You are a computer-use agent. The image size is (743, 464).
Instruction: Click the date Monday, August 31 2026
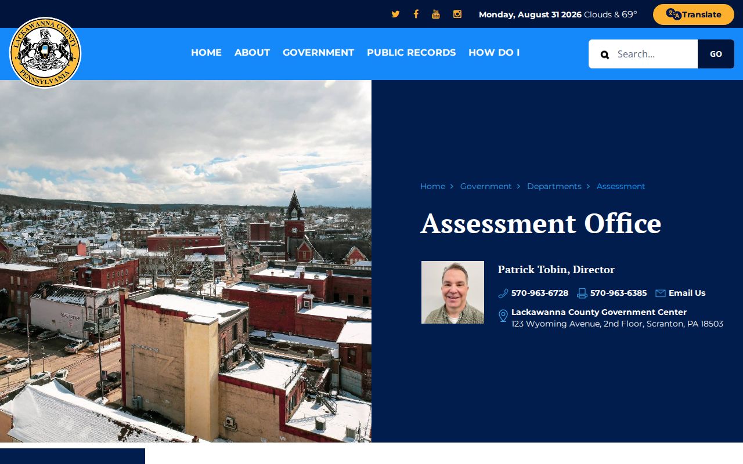pos(530,14)
